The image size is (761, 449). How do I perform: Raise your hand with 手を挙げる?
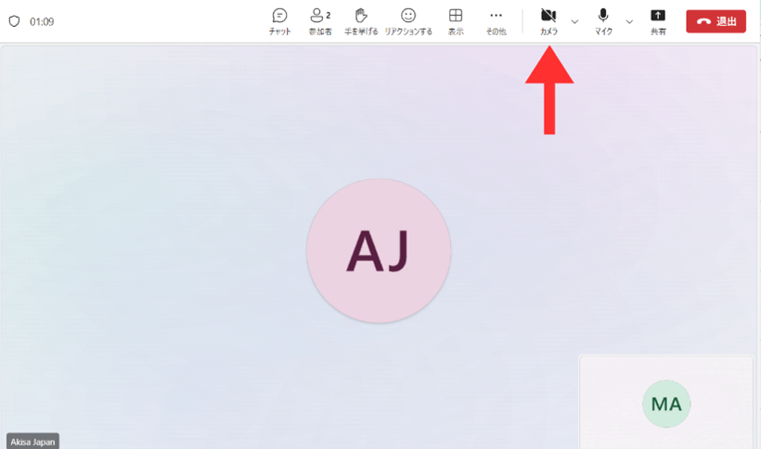point(361,22)
